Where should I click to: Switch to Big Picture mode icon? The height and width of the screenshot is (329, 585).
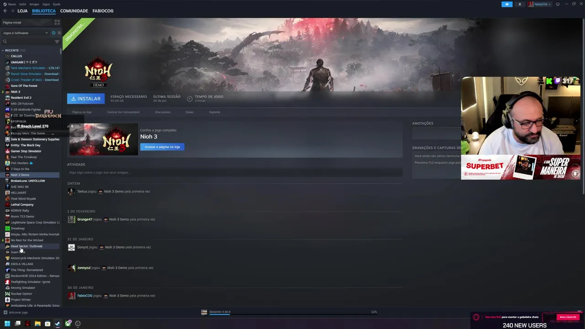click(558, 4)
